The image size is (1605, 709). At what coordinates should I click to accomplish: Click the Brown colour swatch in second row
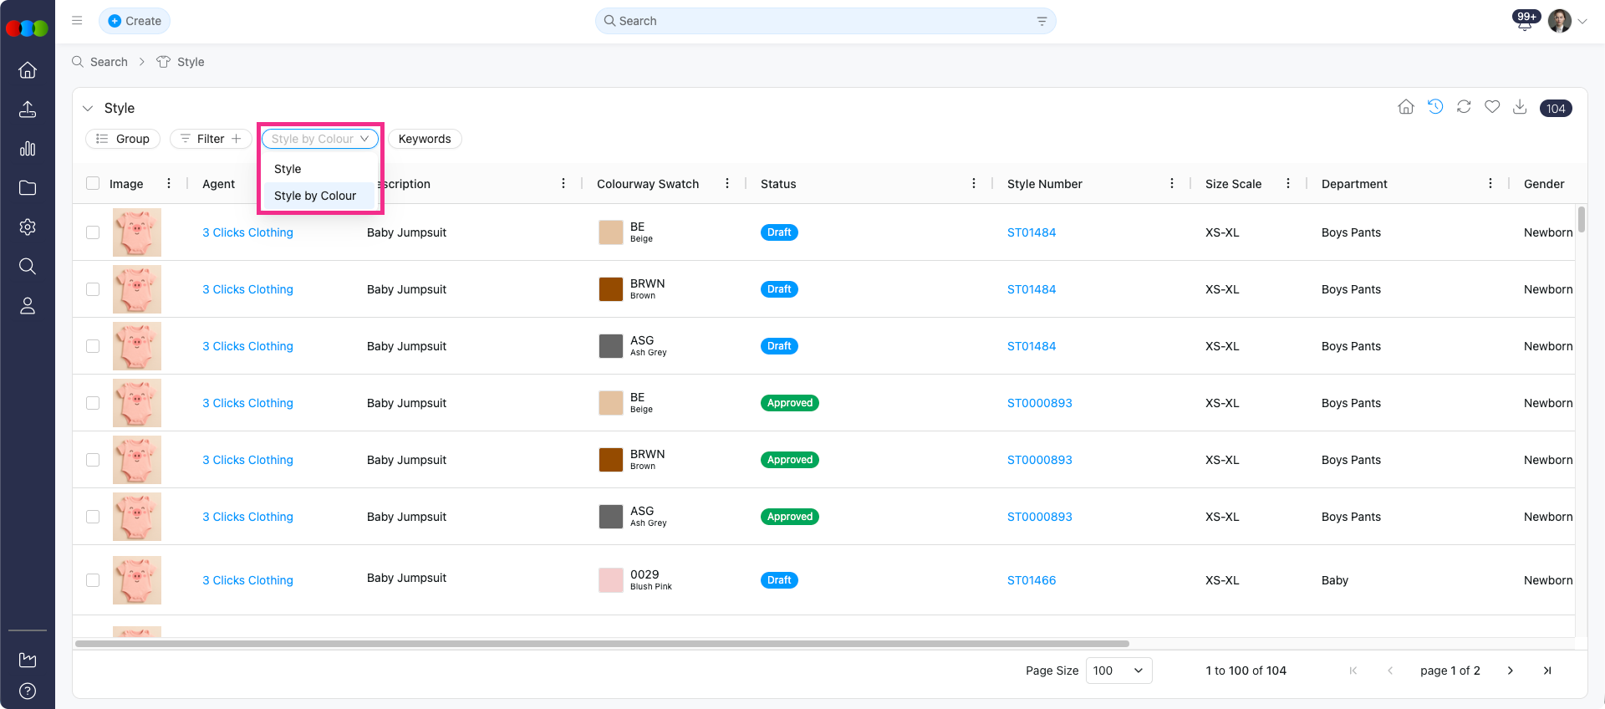(x=611, y=289)
